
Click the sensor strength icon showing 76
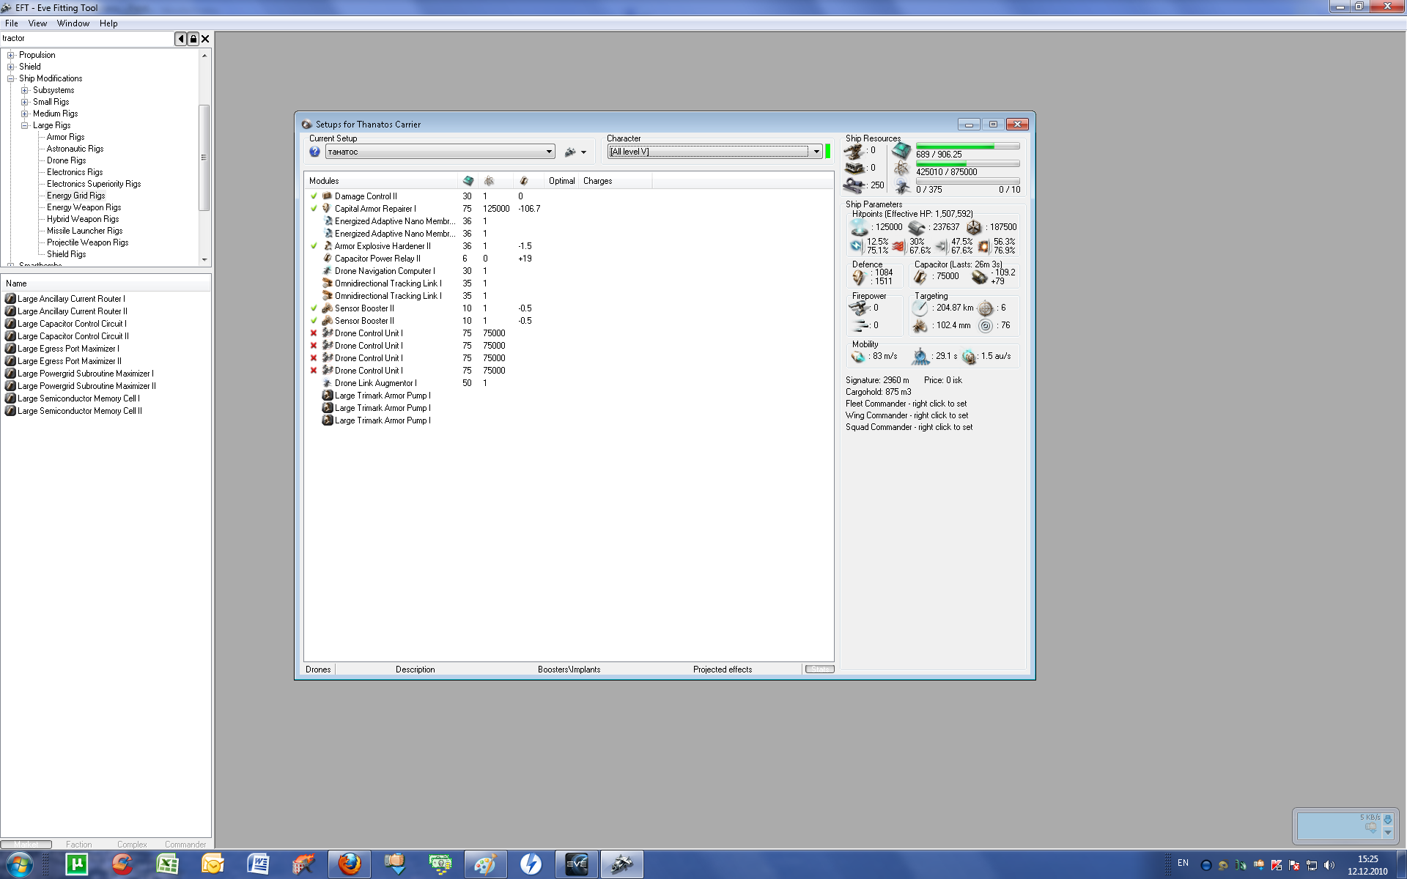pos(986,326)
